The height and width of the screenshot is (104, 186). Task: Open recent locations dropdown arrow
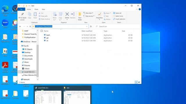point(27,26)
